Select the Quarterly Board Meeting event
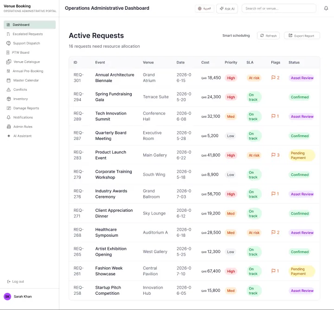 coord(111,135)
